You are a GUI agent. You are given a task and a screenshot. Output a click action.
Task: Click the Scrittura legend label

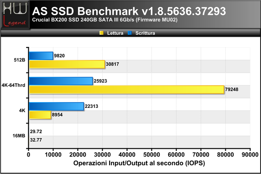(x=145, y=33)
